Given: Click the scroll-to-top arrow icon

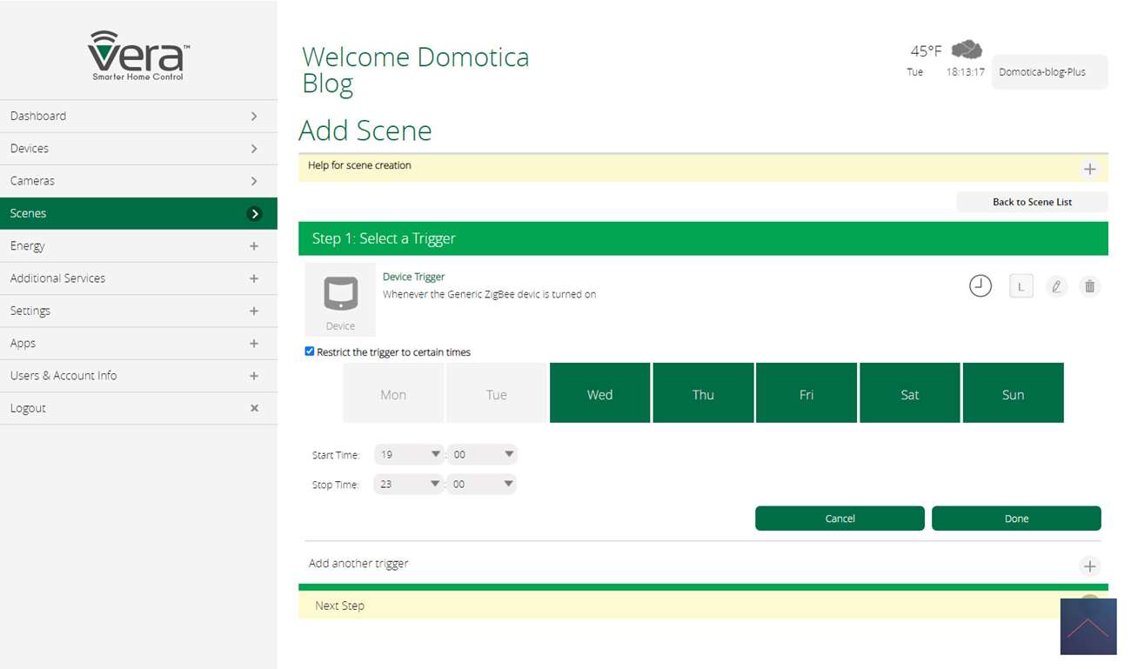Looking at the screenshot, I should (1087, 626).
